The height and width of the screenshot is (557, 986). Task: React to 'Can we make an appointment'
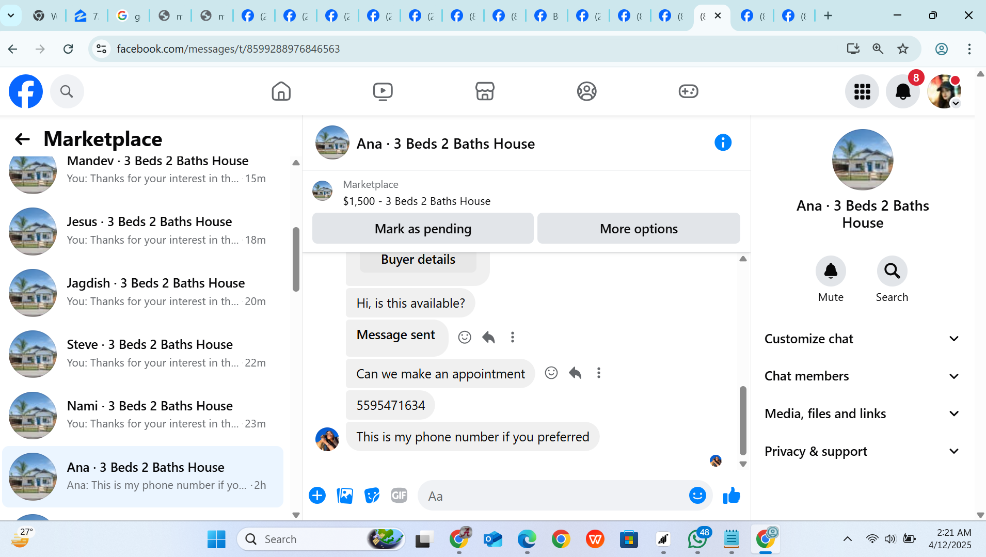(551, 373)
